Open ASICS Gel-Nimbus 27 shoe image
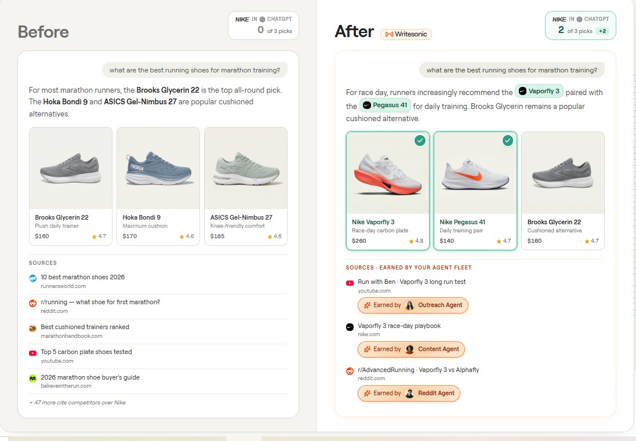 246,168
